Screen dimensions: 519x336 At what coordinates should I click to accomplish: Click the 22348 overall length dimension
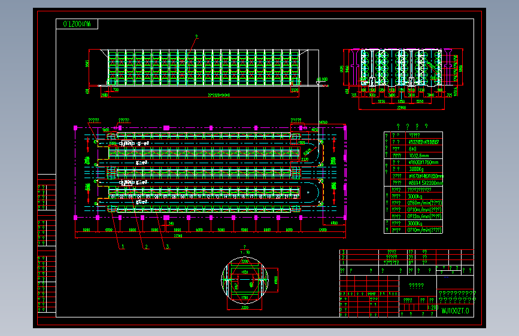coord(178,236)
